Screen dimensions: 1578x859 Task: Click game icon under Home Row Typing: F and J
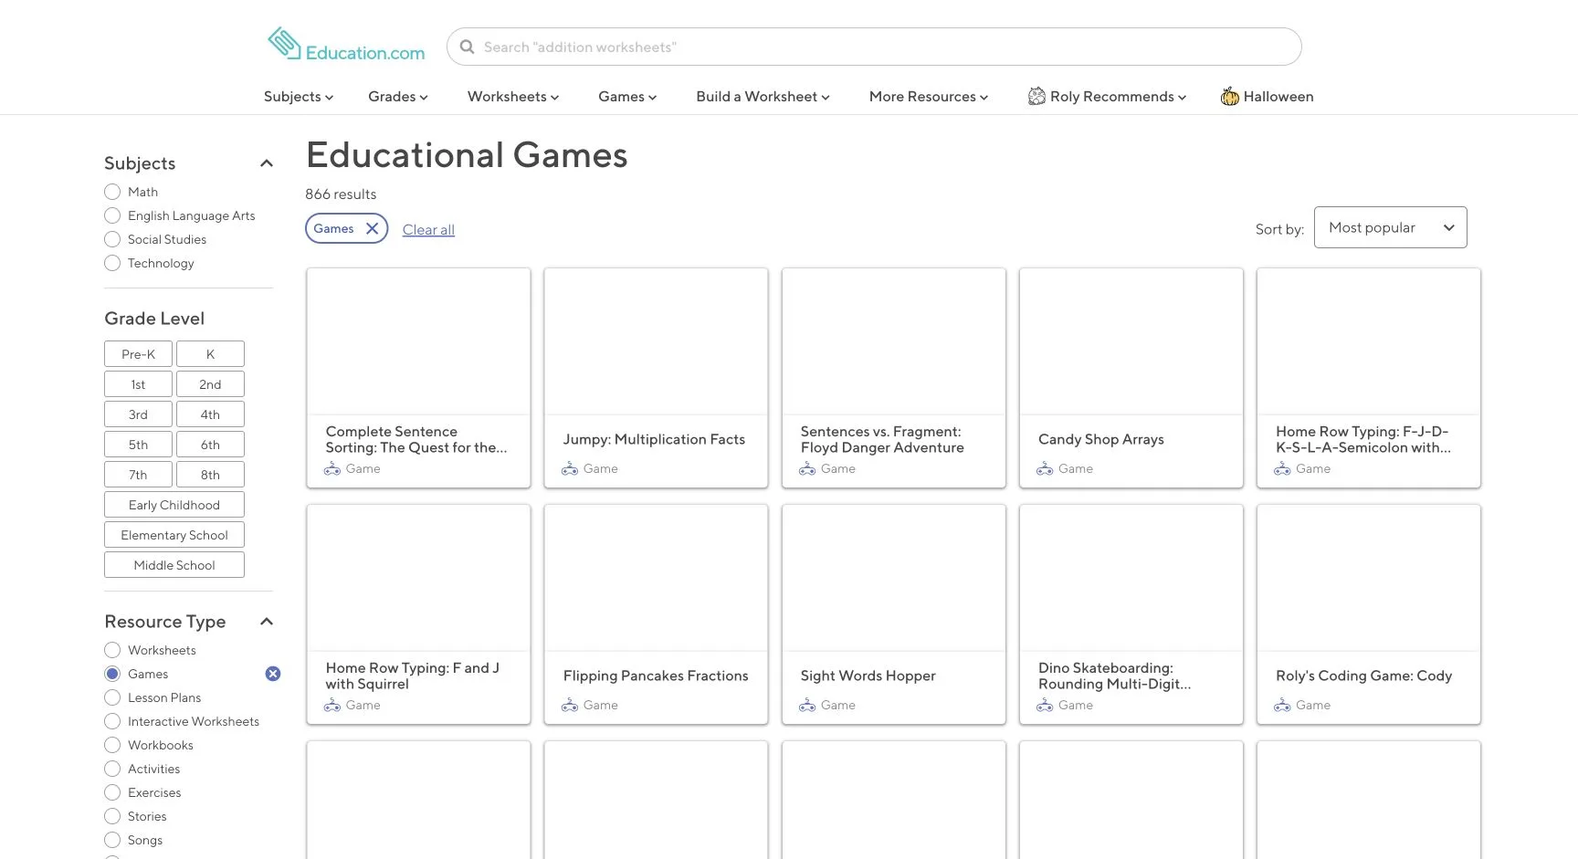(x=332, y=705)
